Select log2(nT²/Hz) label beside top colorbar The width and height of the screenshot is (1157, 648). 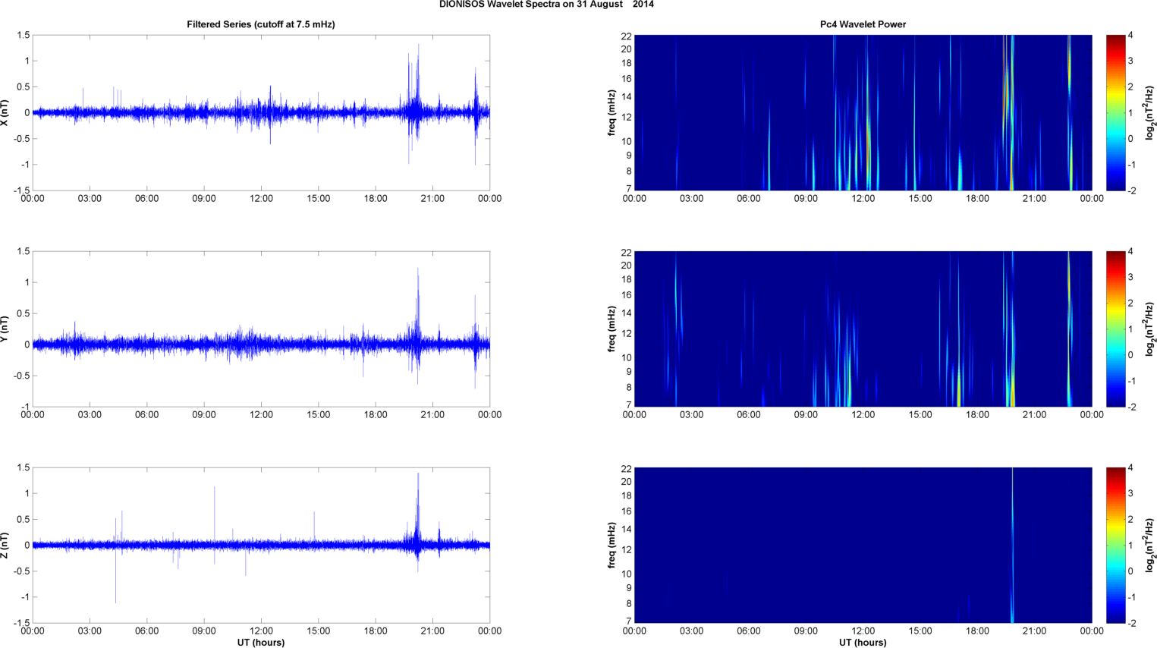[x=1150, y=112]
